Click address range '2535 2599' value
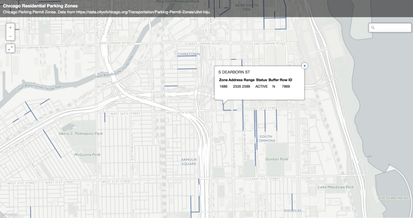The height and width of the screenshot is (218, 413). 242,86
